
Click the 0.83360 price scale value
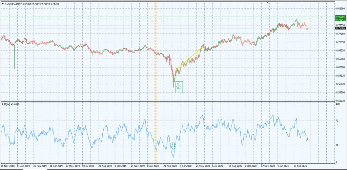(x=340, y=8)
